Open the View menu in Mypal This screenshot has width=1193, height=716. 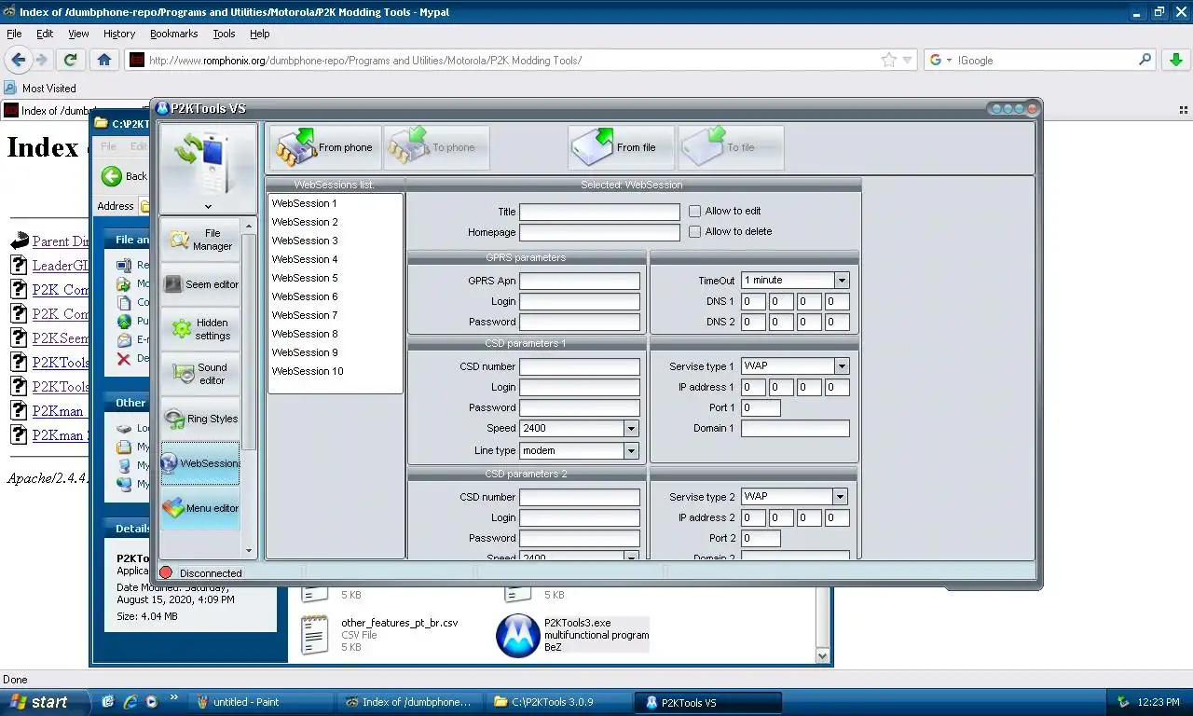pos(78,34)
